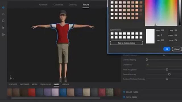Open the Clothing tab
Screen dimensions: 182x102
[x=73, y=5]
